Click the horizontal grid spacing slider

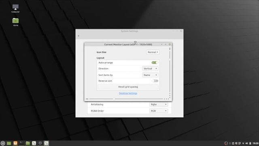point(126,99)
